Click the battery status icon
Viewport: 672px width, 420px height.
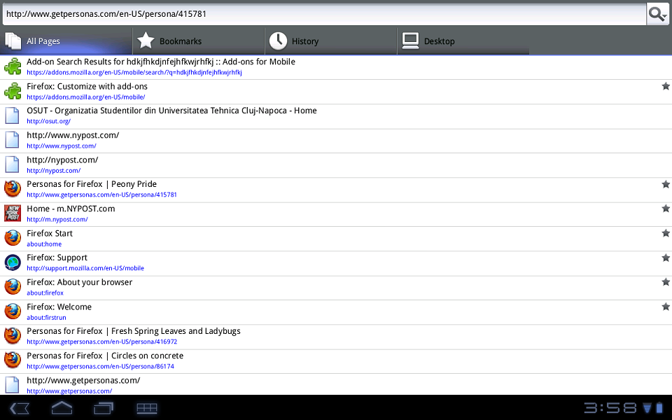[659, 407]
